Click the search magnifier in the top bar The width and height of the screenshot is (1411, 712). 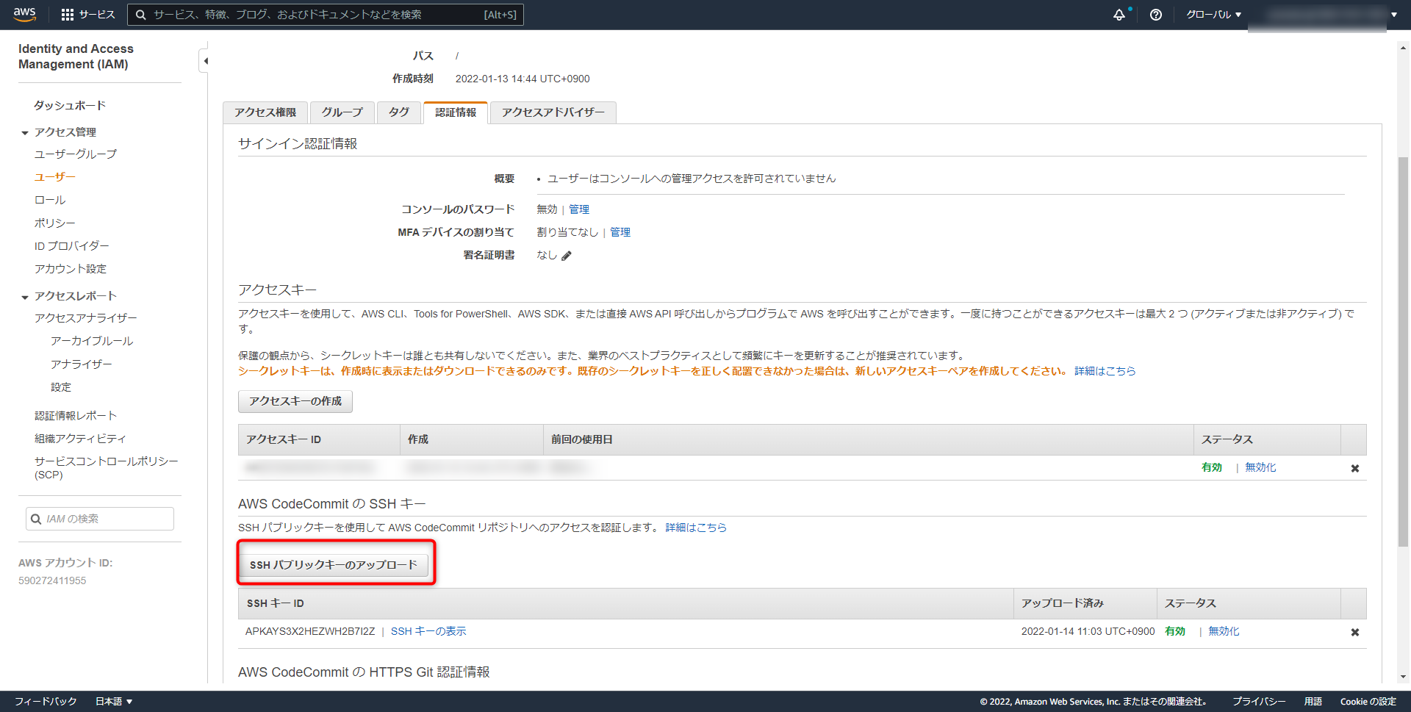coord(140,14)
